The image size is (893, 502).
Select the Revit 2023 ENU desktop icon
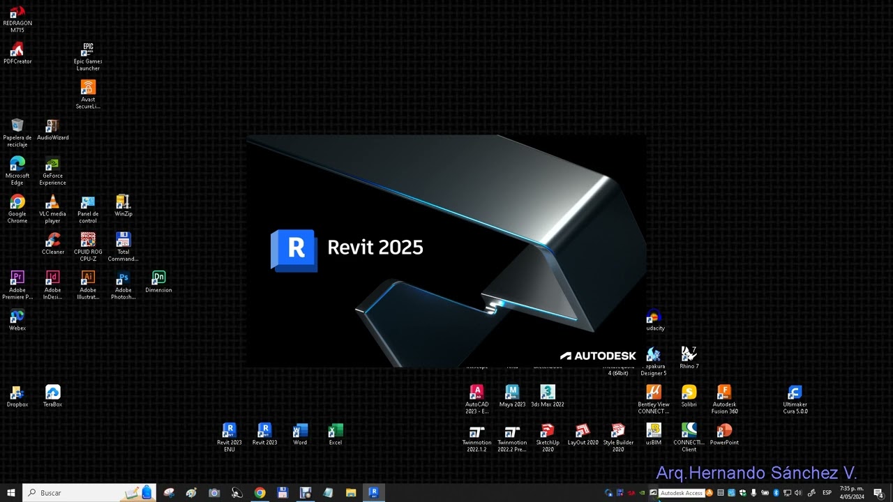point(229,438)
